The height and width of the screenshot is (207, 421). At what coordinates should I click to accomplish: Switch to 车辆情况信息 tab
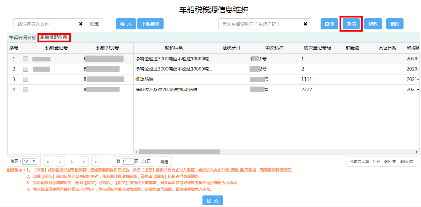(x=23, y=37)
